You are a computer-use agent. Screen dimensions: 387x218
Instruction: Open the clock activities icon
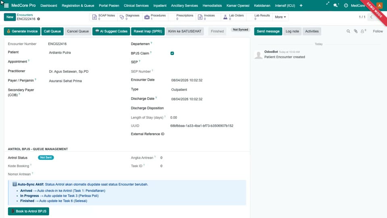tap(346, 5)
